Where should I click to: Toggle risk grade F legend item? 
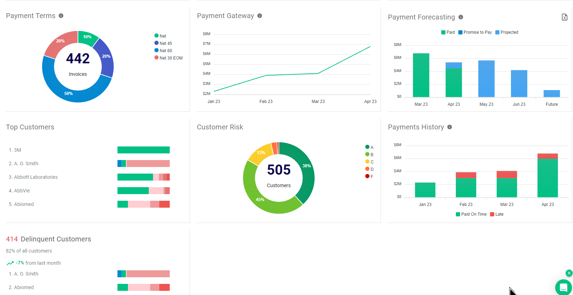[x=369, y=176]
